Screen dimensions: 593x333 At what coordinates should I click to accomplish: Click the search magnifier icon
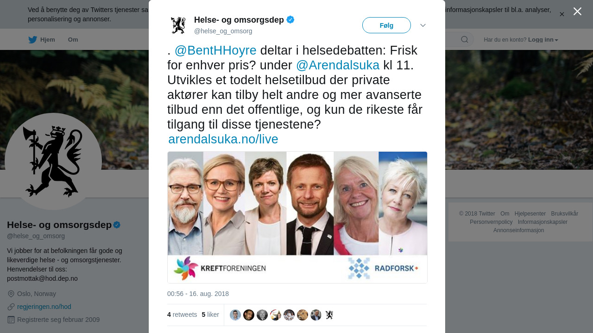pyautogui.click(x=465, y=39)
